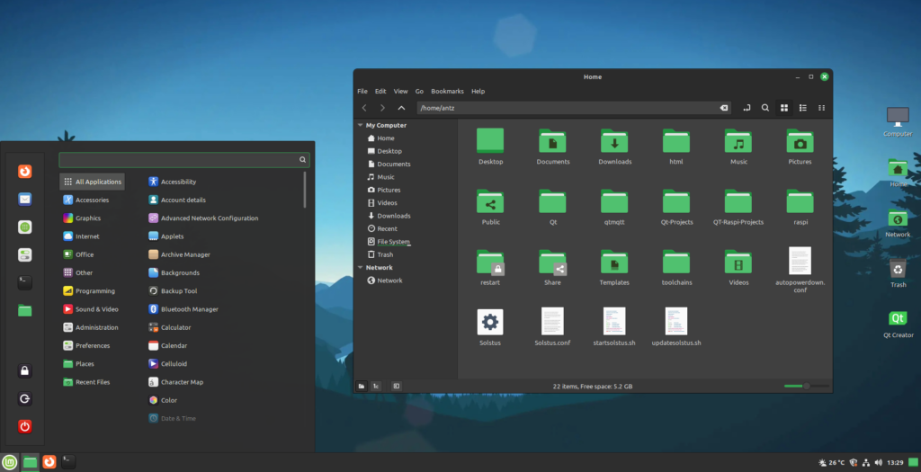Click the /home/antz location bar
Viewport: 921px width, 472px height.
point(573,108)
